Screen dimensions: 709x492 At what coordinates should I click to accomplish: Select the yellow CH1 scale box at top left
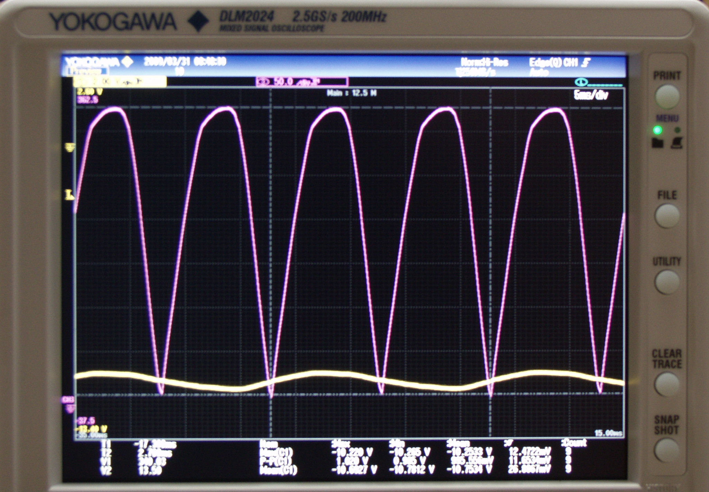click(119, 82)
